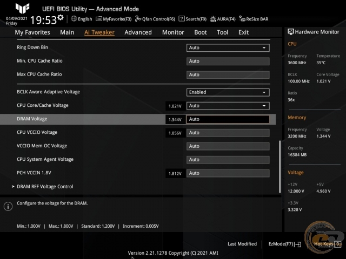Click the settings gear next to the clock
The image size is (346, 259).
(x=61, y=17)
